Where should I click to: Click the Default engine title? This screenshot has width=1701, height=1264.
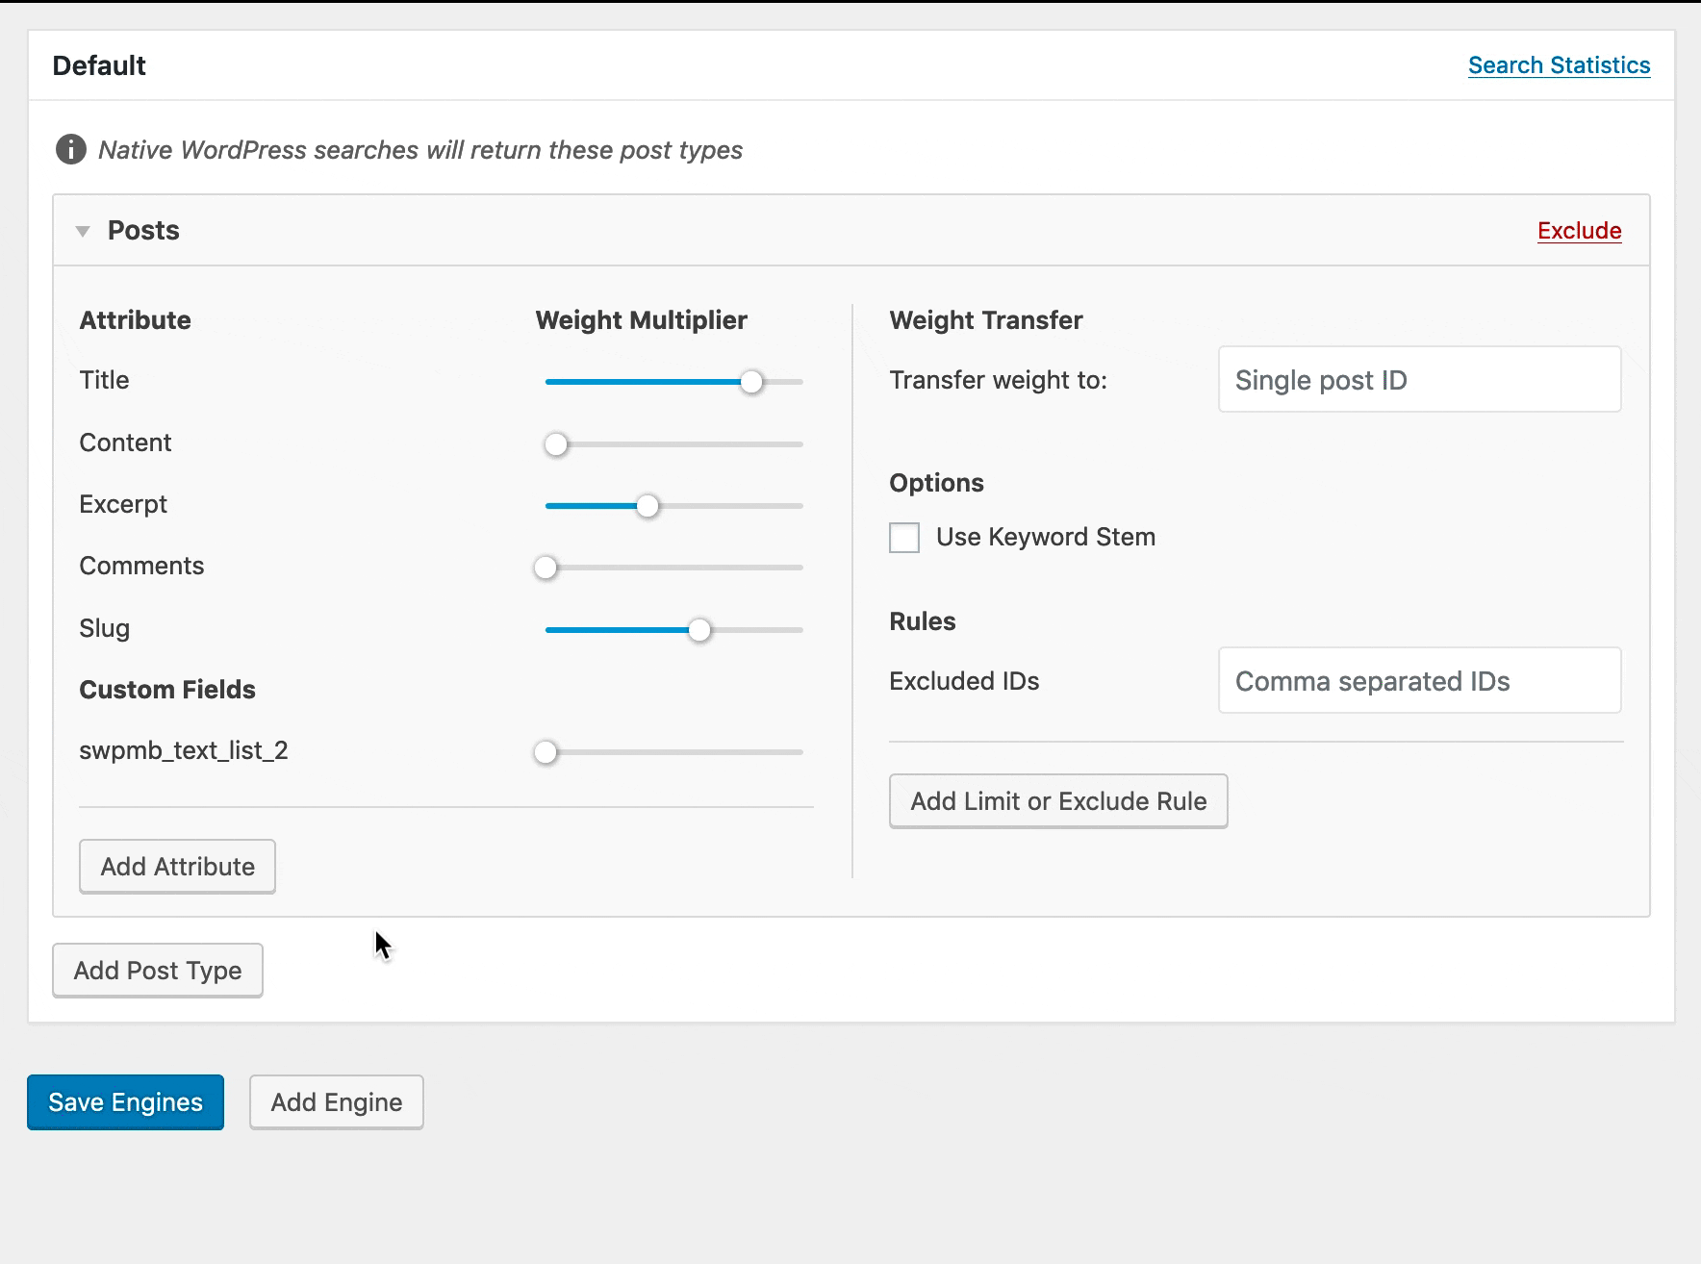[99, 65]
